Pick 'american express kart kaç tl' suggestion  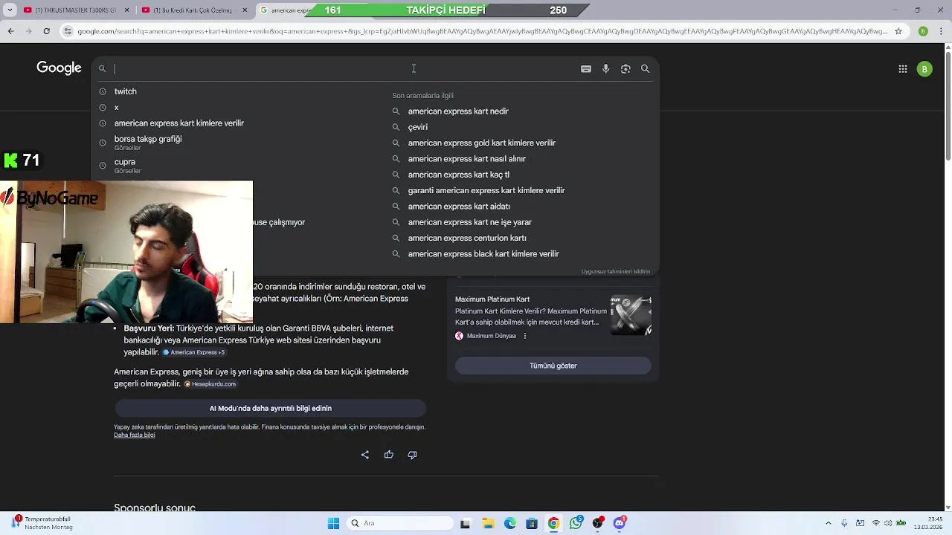pyautogui.click(x=458, y=175)
